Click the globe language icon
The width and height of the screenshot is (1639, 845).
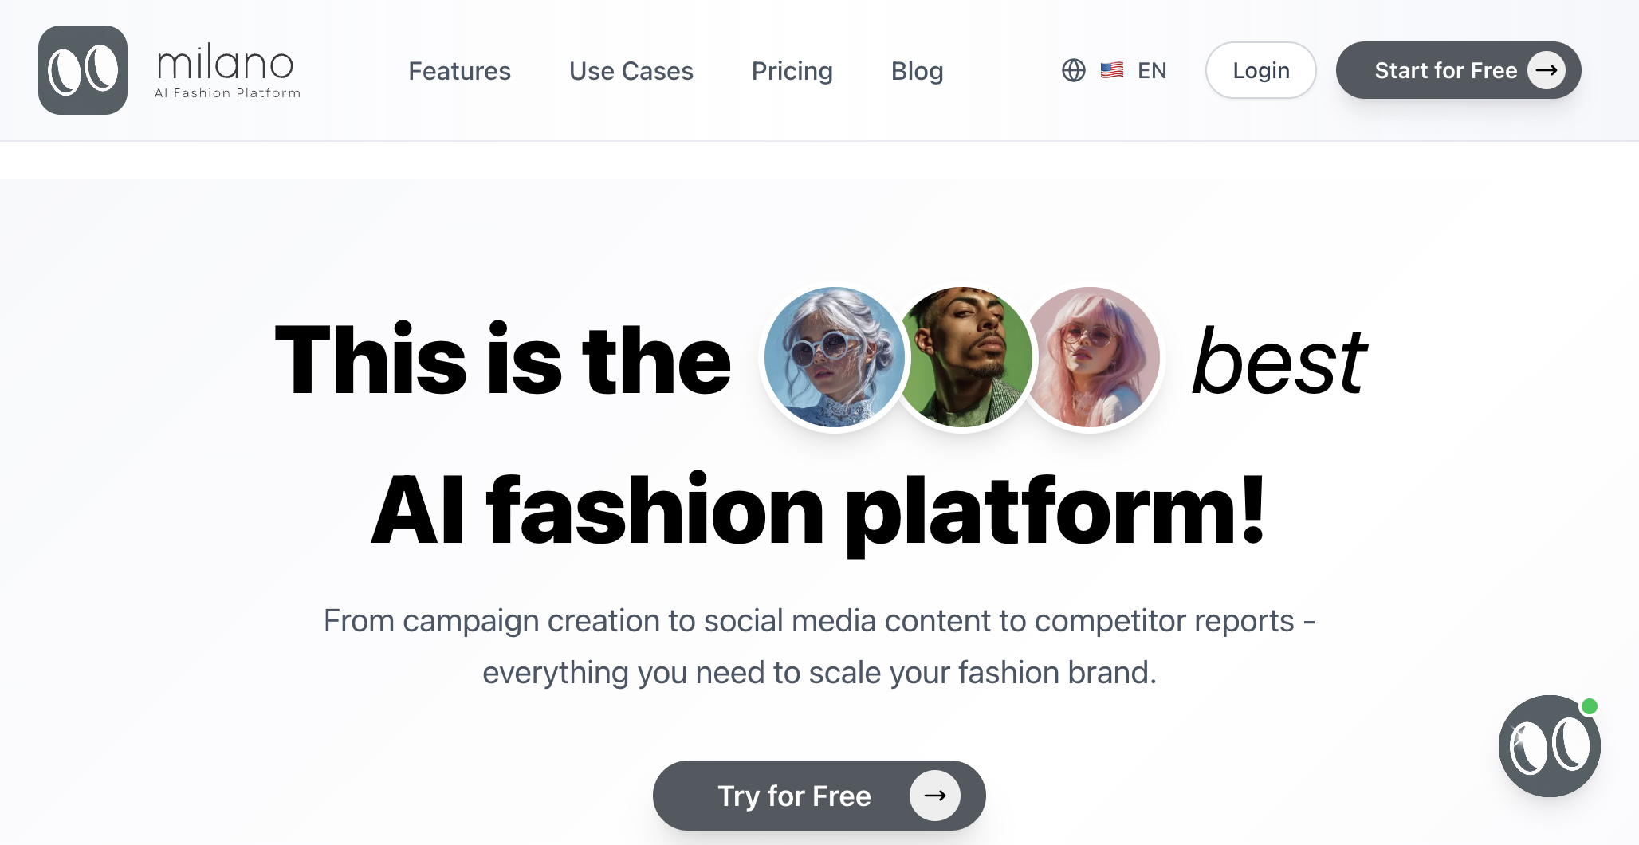tap(1074, 70)
